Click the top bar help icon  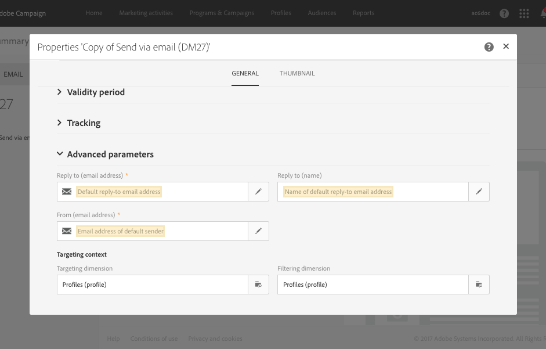(504, 13)
